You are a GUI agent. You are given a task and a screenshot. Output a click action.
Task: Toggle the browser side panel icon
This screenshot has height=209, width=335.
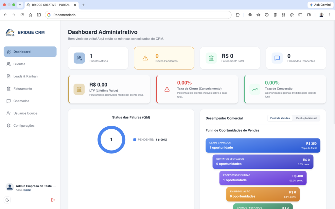coord(39,15)
